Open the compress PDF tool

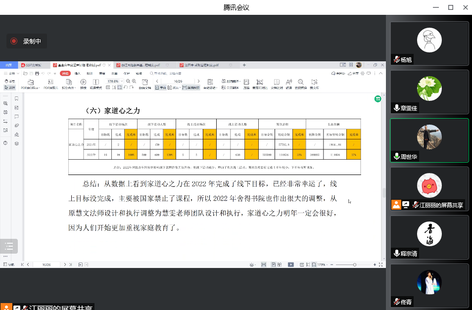246,84
